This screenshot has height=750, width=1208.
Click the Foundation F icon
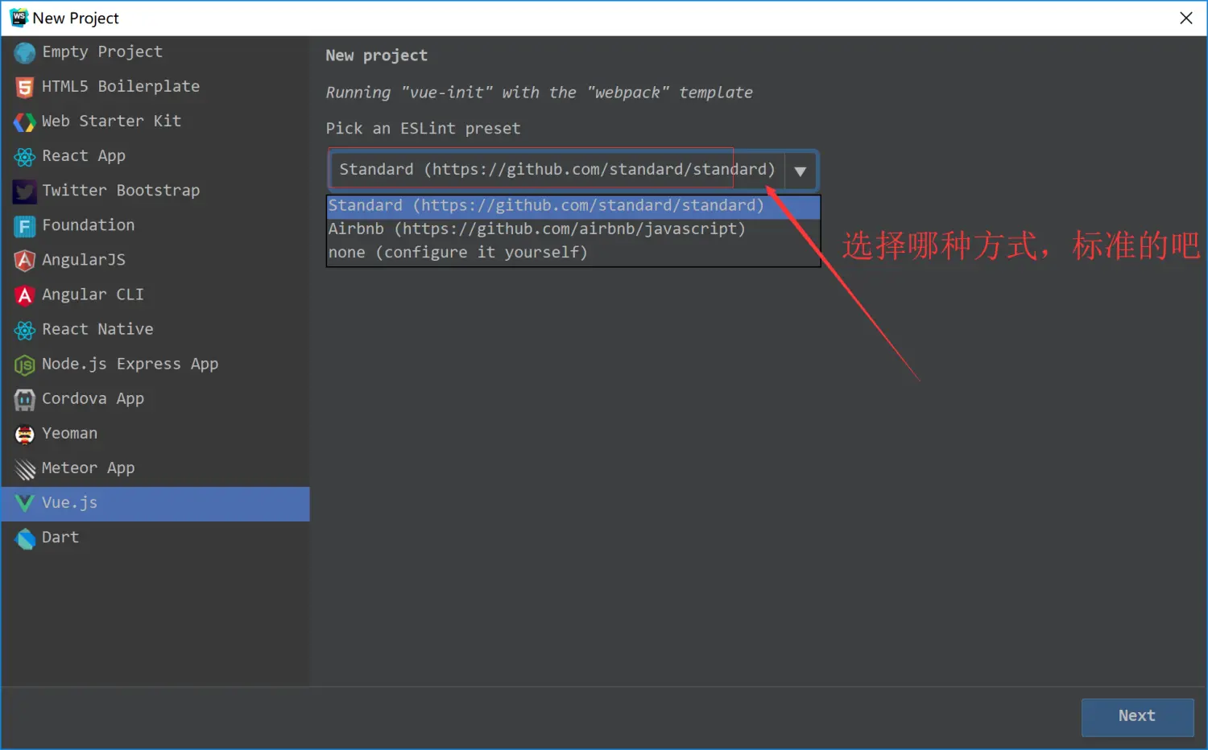pyautogui.click(x=25, y=226)
